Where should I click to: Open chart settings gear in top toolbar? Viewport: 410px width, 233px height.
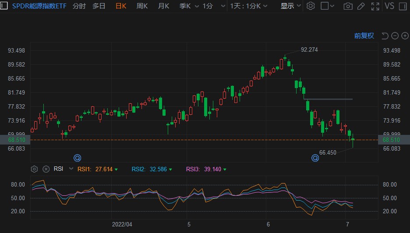(x=311, y=6)
